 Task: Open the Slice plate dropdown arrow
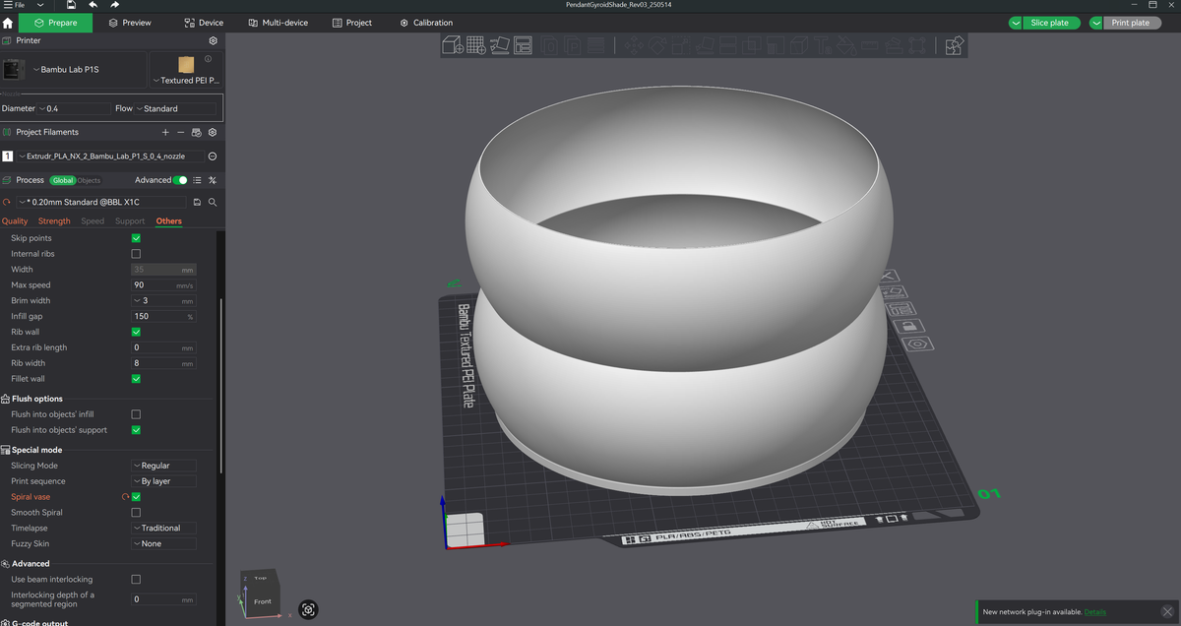(1016, 23)
